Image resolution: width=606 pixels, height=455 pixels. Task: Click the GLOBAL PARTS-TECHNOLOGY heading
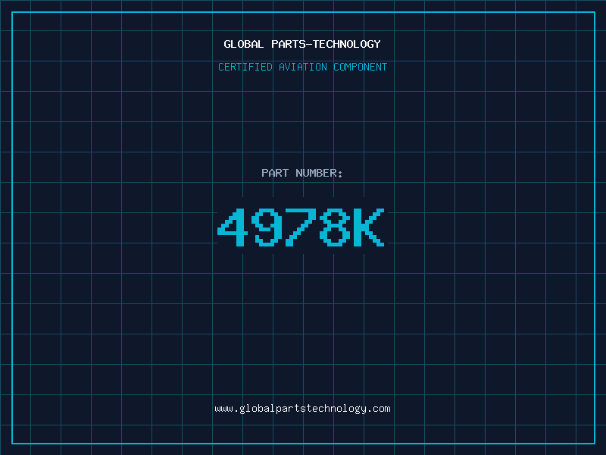pyautogui.click(x=302, y=44)
